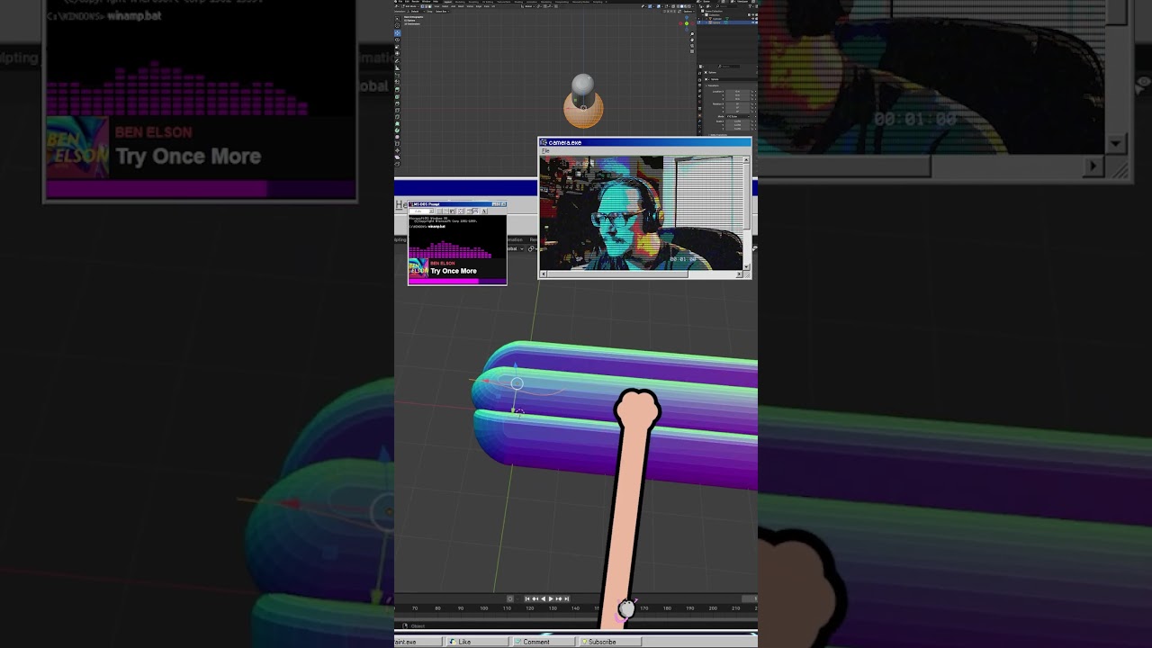Jump to timeline start frame
Viewport: 1152px width, 648px height.
pyautogui.click(x=527, y=598)
